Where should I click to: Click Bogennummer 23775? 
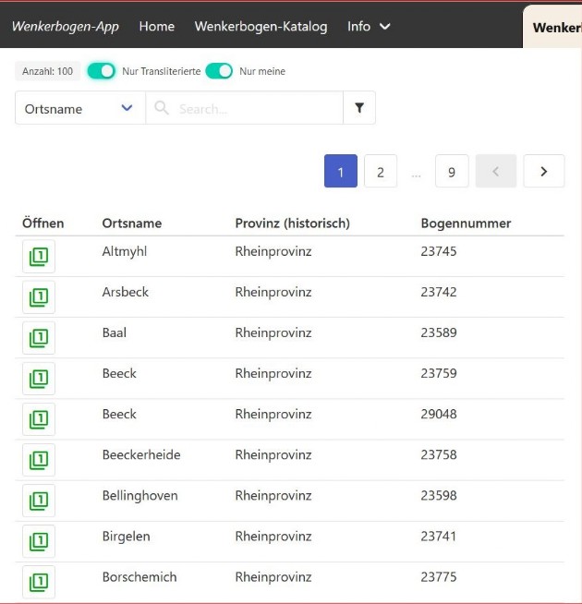pos(439,576)
